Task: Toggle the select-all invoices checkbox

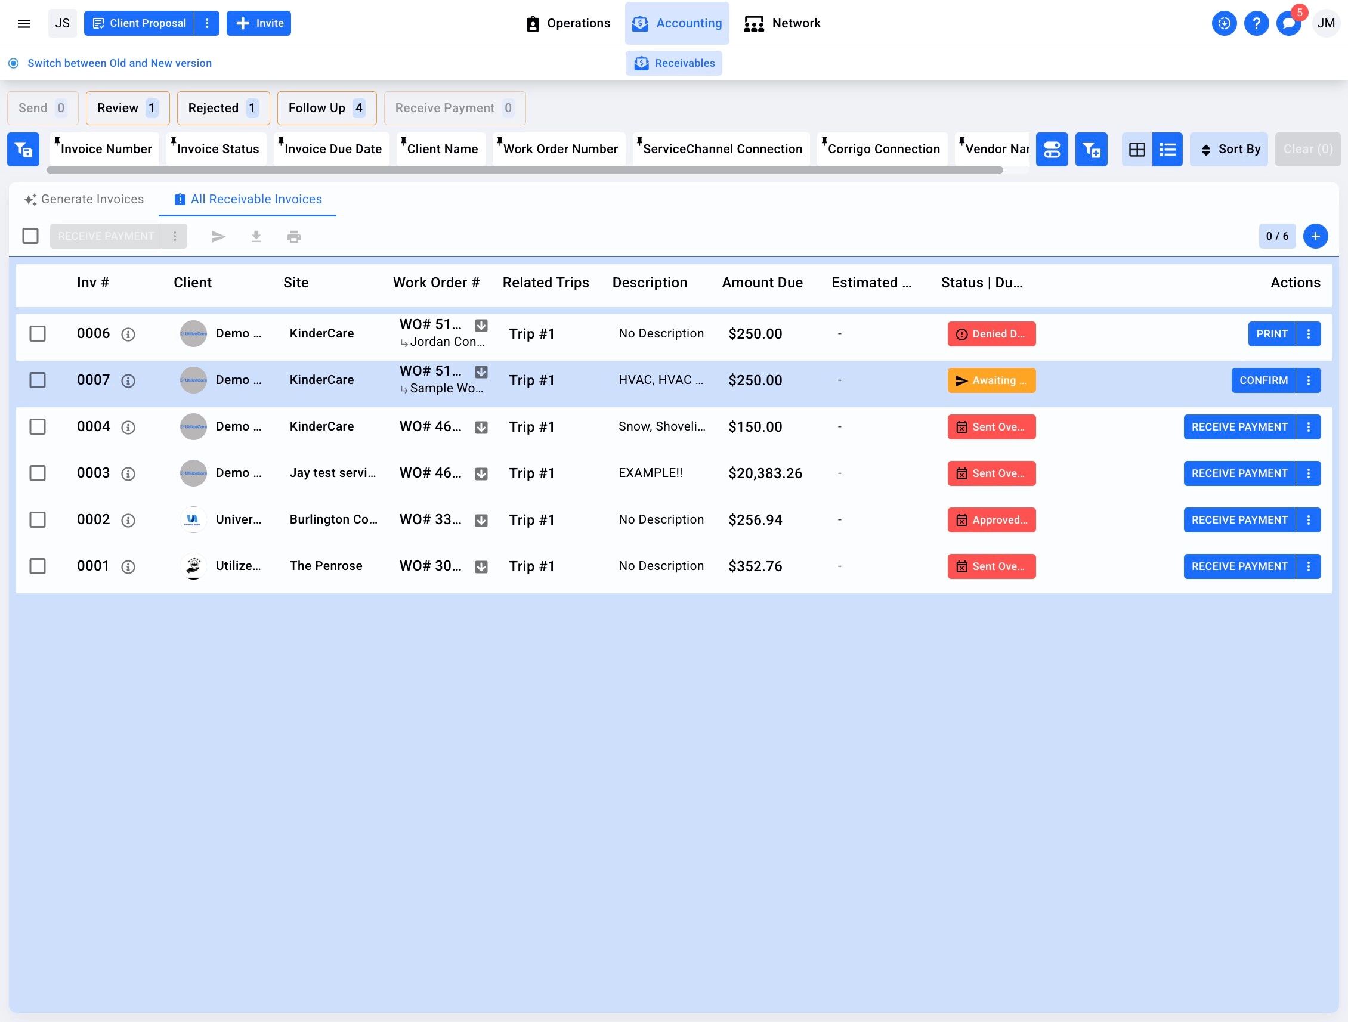Action: 30,236
